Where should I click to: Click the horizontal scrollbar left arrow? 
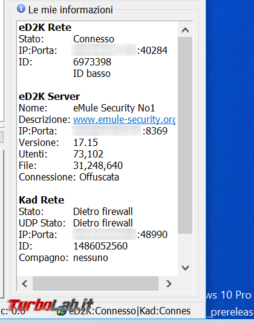click(x=25, y=283)
